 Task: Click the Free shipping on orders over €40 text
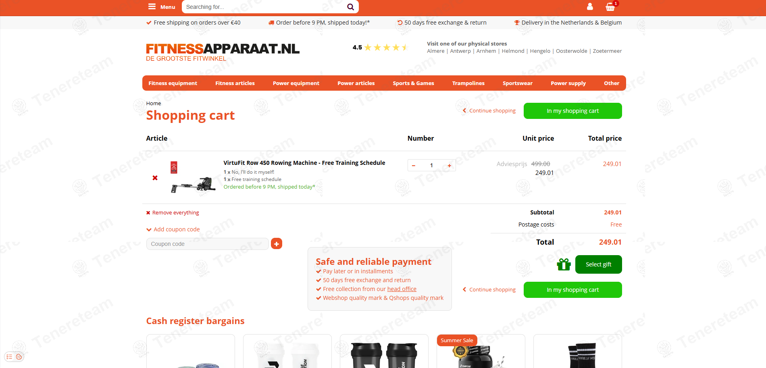[x=197, y=23]
